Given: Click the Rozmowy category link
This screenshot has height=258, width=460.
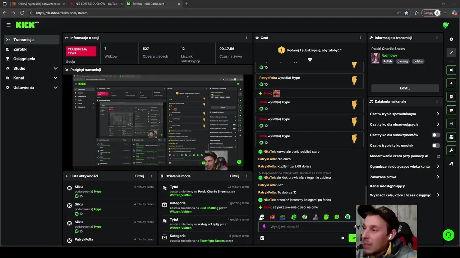Looking at the screenshot, I should [x=389, y=55].
